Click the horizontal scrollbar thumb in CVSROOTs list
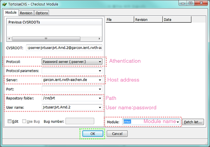 46,39
